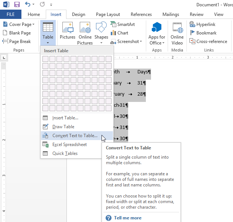Click the Save icon in quick access toolbar

[17, 5]
